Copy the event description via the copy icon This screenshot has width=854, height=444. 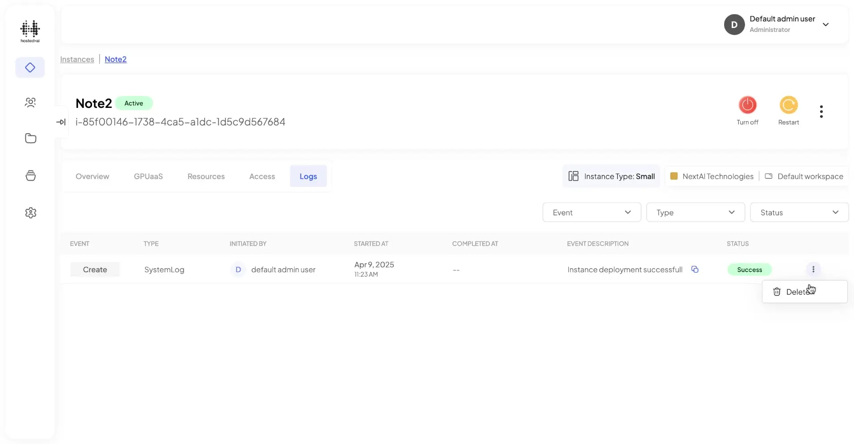(x=695, y=270)
